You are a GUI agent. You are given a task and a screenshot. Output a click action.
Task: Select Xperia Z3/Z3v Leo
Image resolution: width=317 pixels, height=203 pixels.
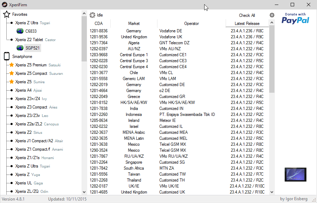pyautogui.click(x=32, y=116)
